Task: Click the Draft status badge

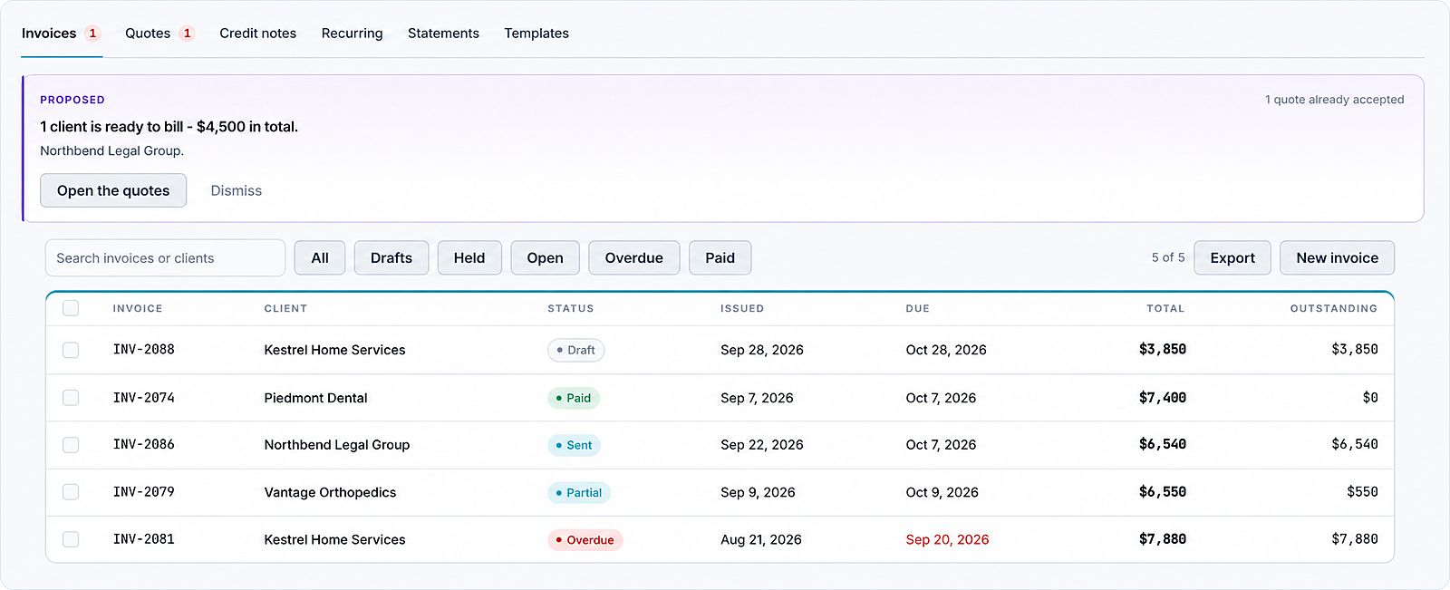Action: 576,350
